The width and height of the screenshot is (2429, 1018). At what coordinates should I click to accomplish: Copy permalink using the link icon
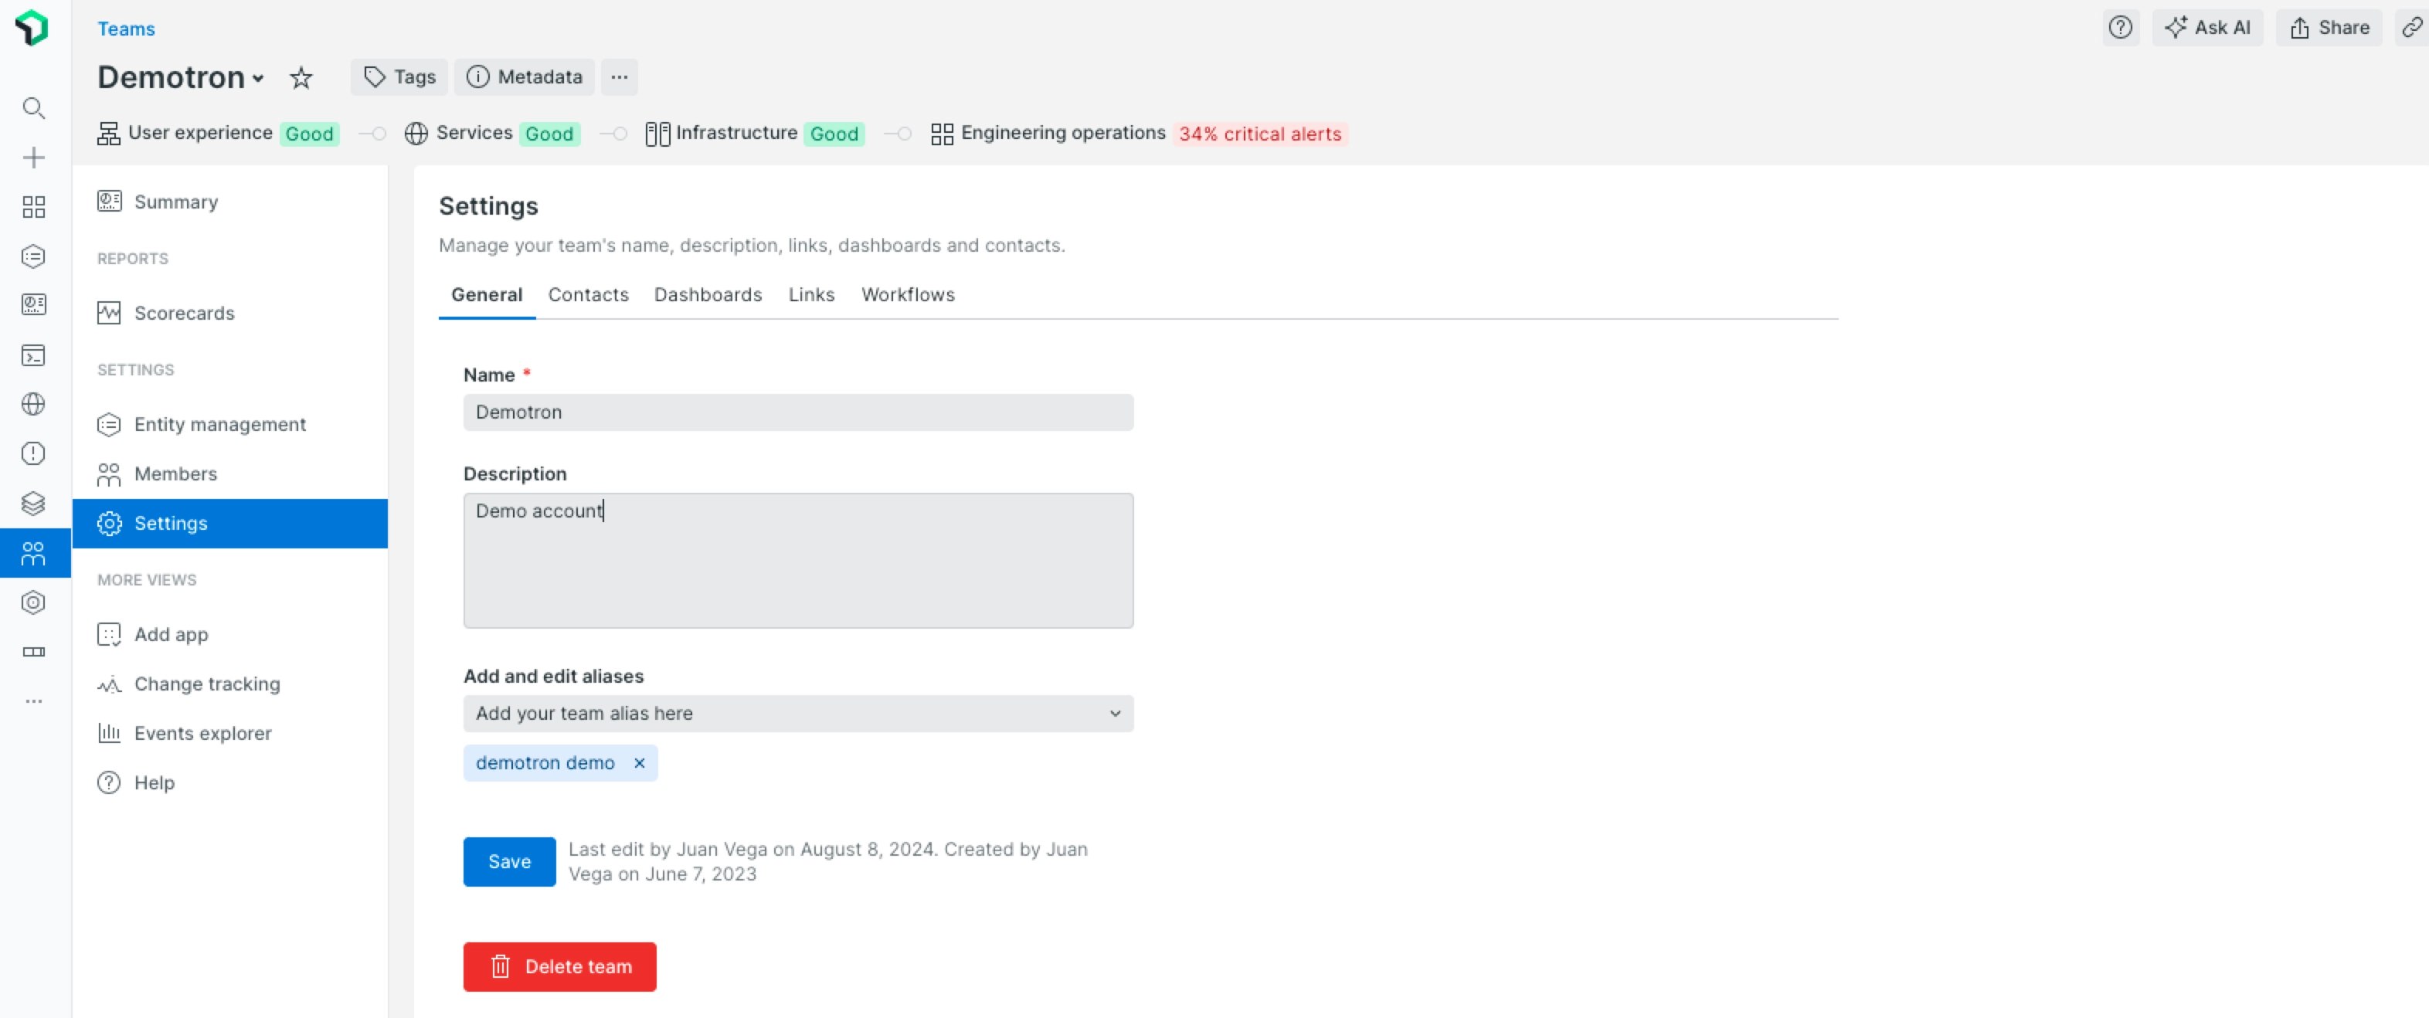coord(2411,27)
